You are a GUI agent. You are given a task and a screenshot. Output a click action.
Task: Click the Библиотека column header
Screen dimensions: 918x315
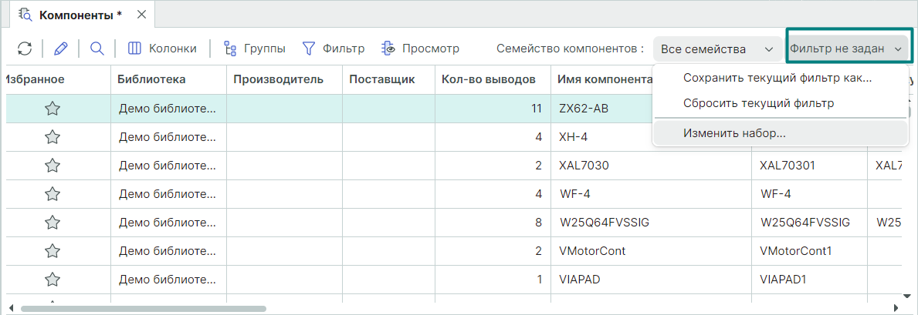[x=152, y=79]
